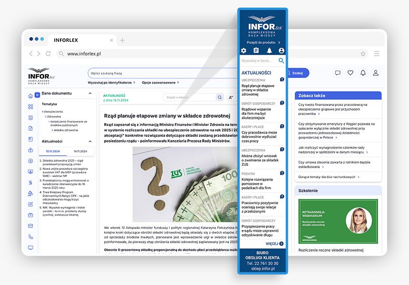The height and width of the screenshot is (285, 409).
Task: Open the four-circles modules icon in the sidebar
Action: [x=30, y=106]
